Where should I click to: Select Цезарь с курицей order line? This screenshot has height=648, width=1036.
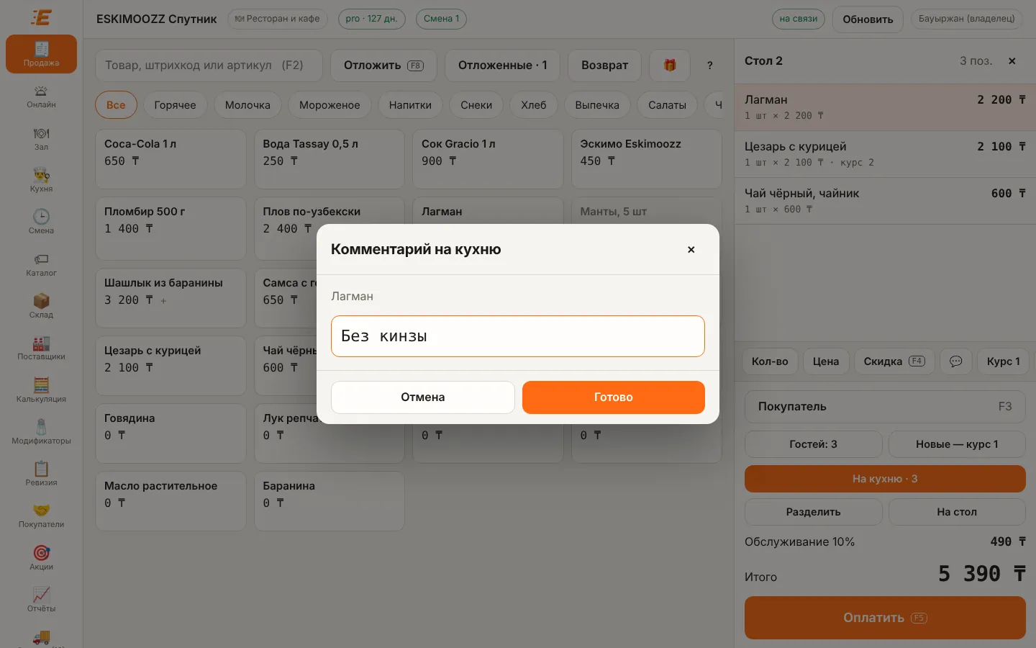885,154
